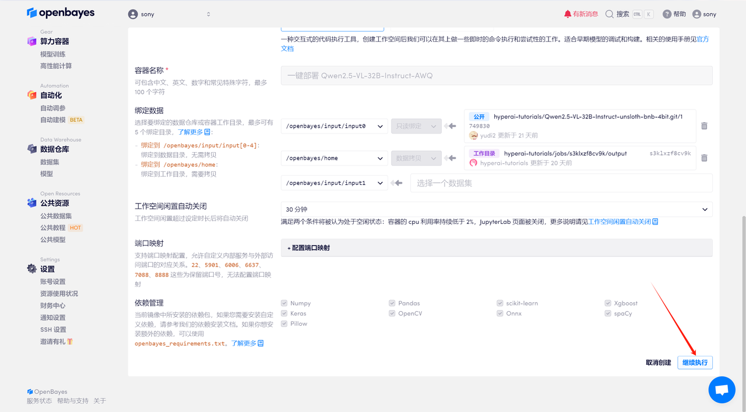
Task: Click the 公共资源 section icon
Action: (x=32, y=203)
